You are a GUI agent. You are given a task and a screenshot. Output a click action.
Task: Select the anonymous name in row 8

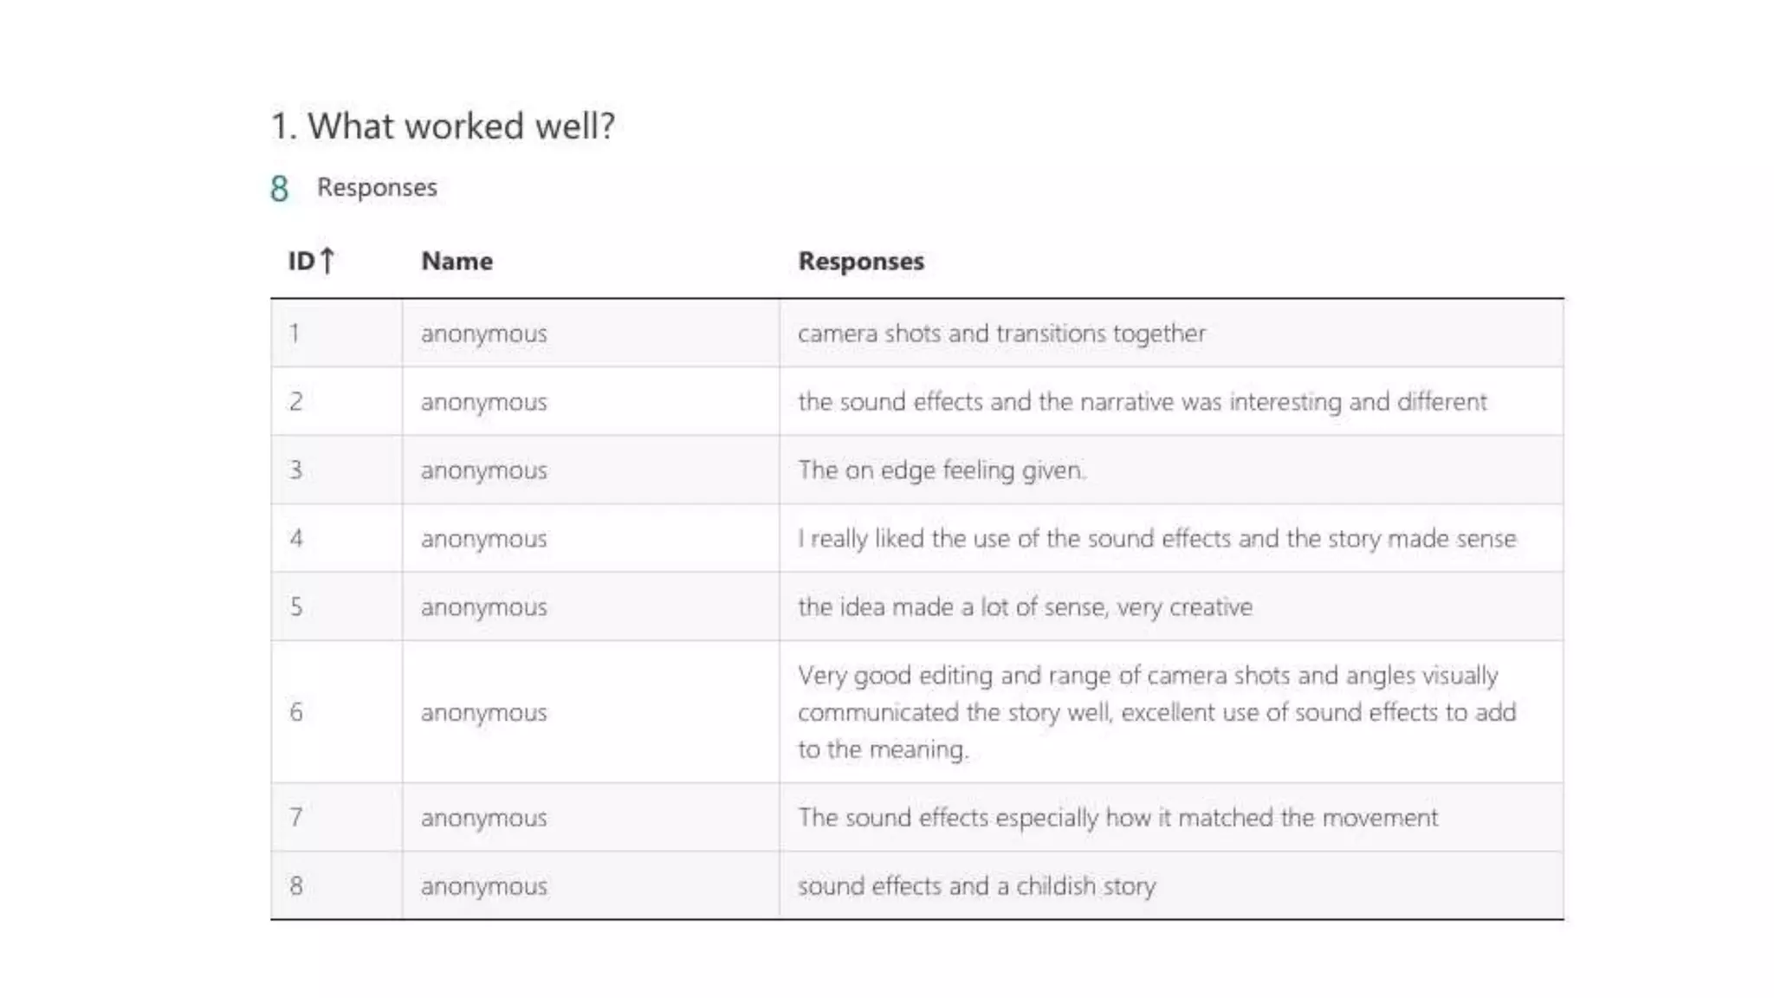coord(483,886)
